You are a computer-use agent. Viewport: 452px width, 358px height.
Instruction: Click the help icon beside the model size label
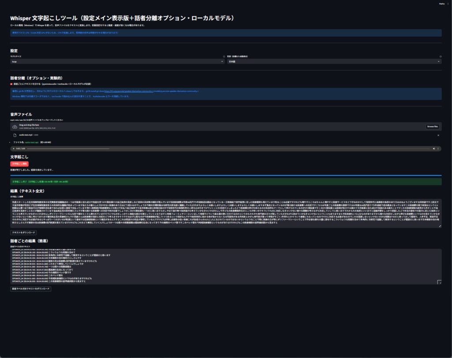pos(224,56)
